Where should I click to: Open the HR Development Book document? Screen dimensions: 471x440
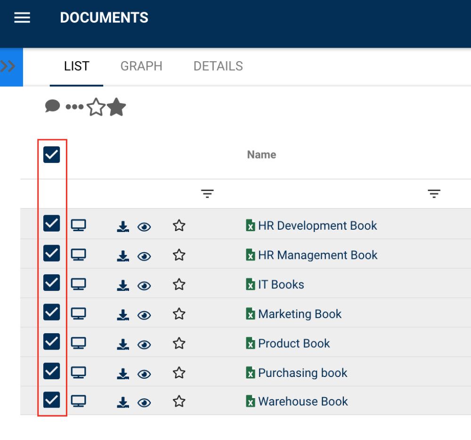click(x=317, y=226)
